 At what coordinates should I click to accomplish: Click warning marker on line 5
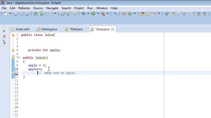(x=13, y=50)
